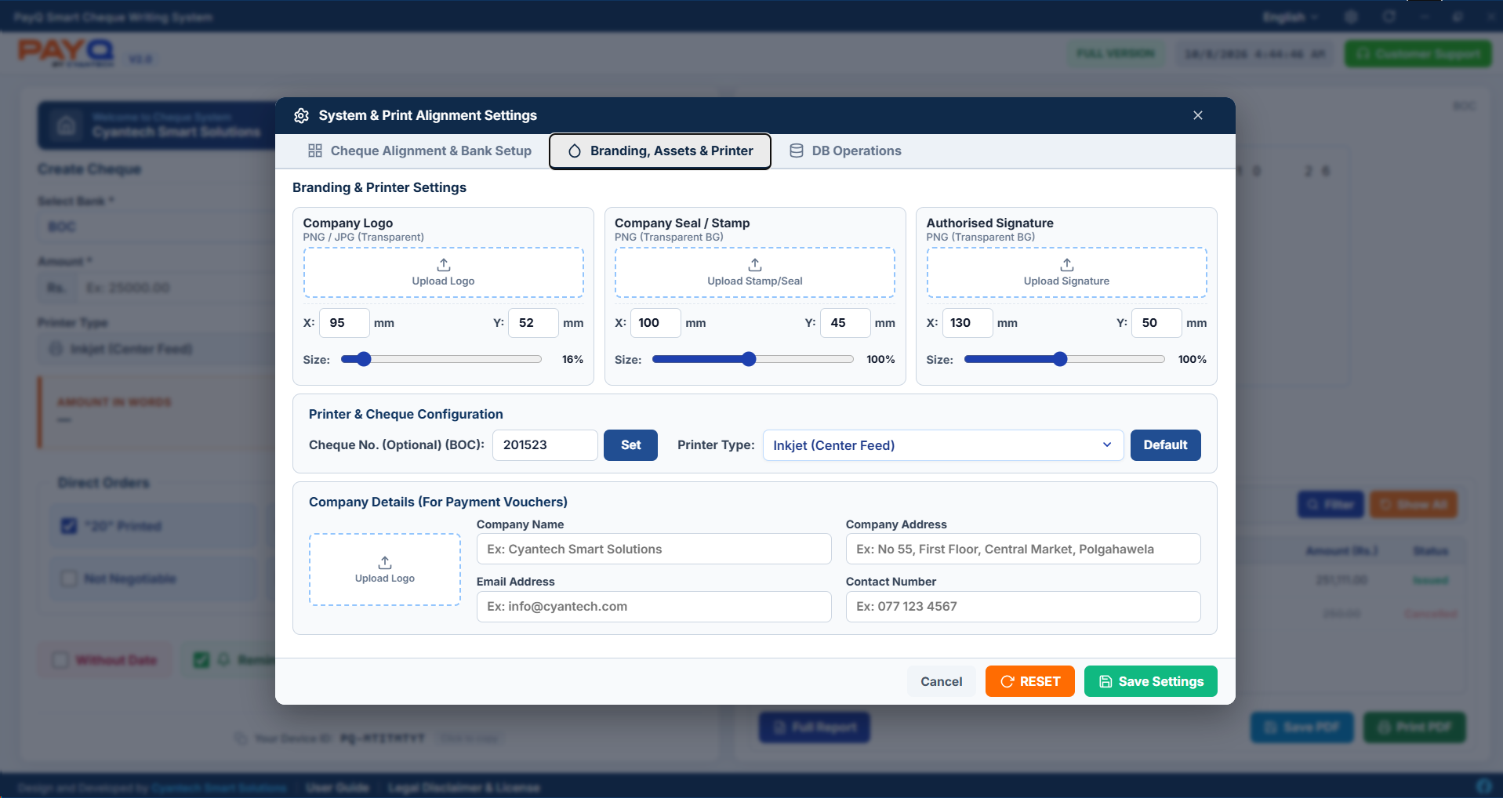Click the upload icon in voucher logo box
Image resolution: width=1503 pixels, height=798 pixels.
point(385,563)
